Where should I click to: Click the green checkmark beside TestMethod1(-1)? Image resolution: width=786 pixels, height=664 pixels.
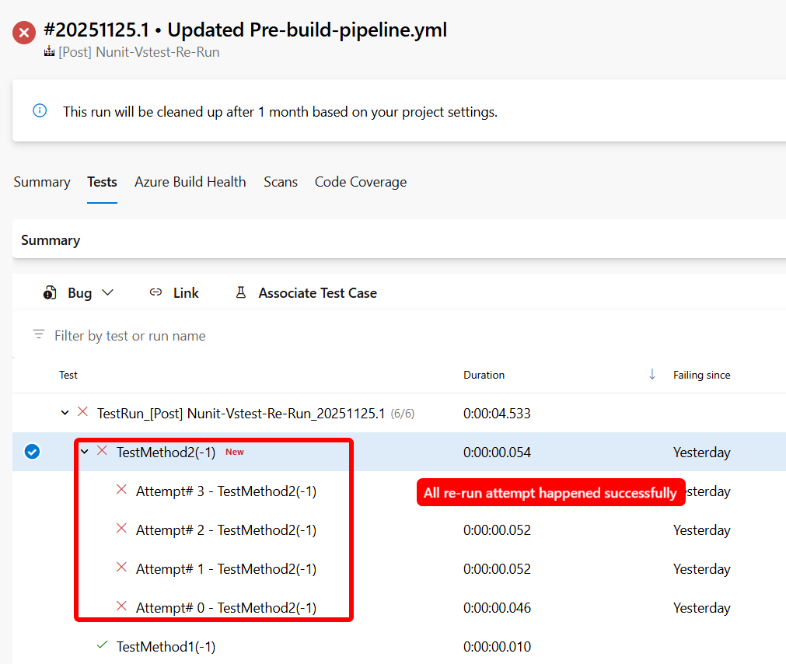pyautogui.click(x=102, y=645)
